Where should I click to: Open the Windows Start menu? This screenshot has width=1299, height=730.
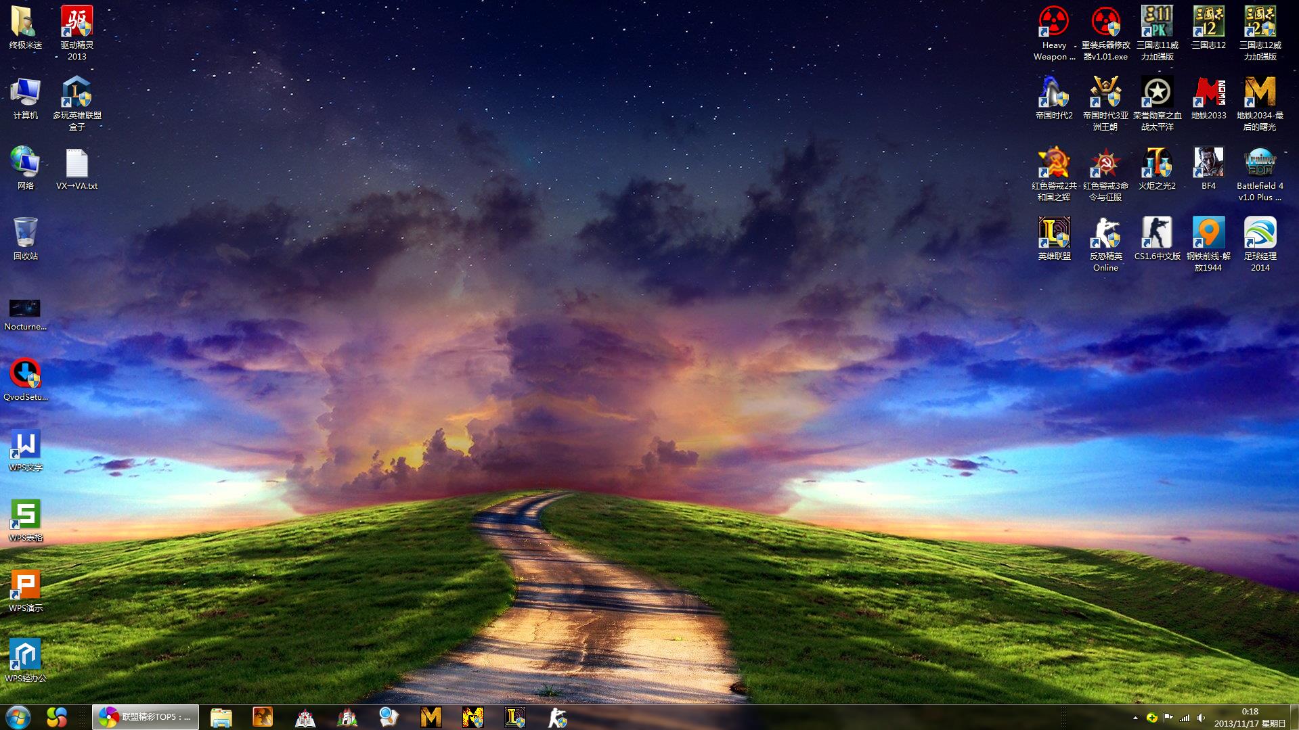point(18,717)
